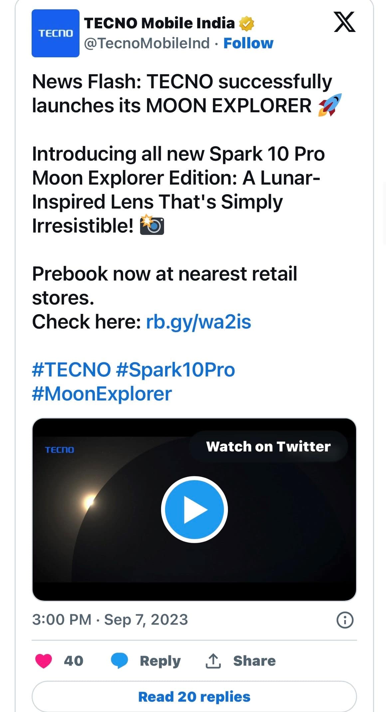
Task: Click the Share label
Action: (x=255, y=661)
